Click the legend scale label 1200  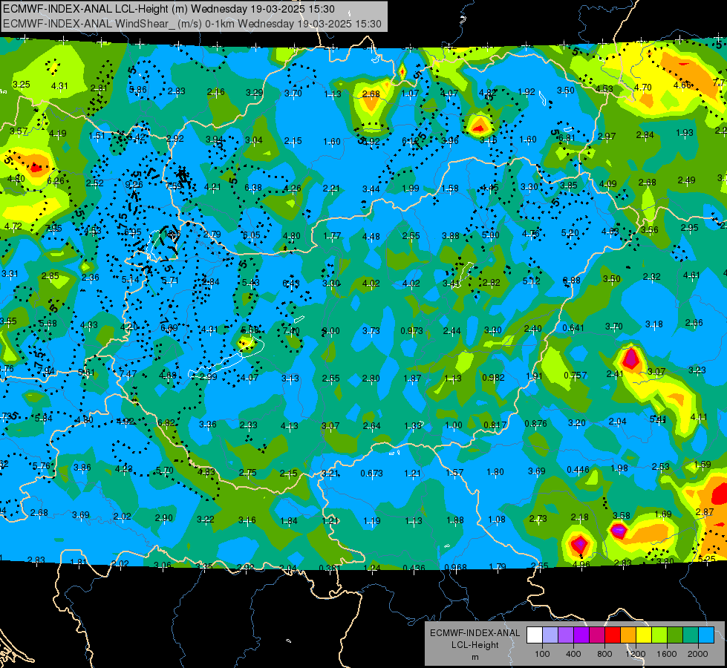(x=635, y=654)
